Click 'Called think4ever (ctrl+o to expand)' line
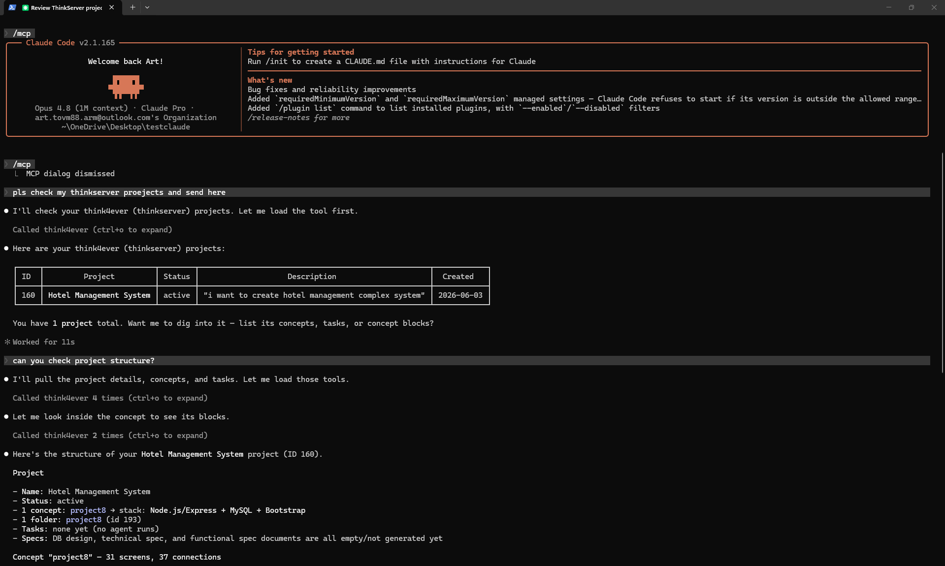The image size is (945, 566). point(92,230)
